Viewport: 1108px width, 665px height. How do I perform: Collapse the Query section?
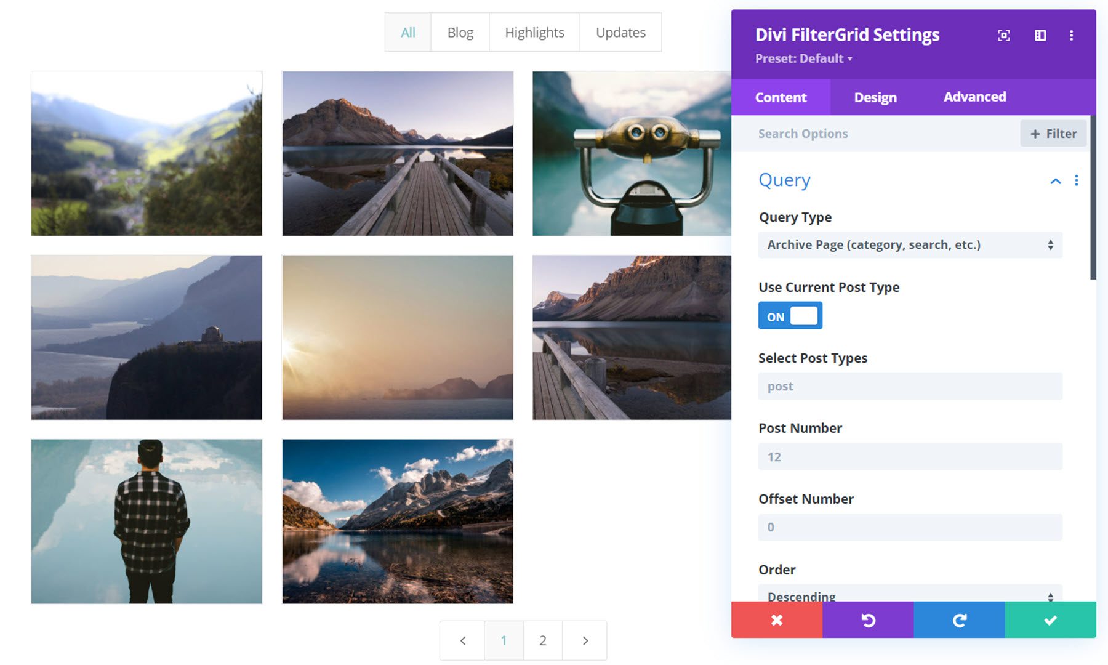click(1055, 180)
